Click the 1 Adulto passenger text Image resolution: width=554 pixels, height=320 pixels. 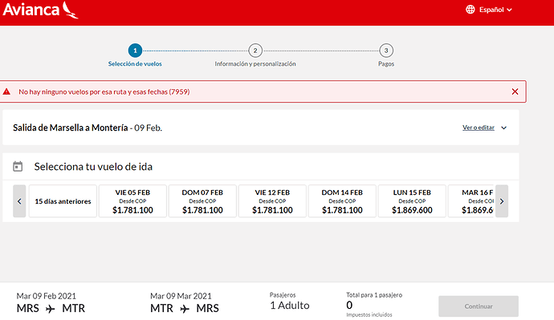(x=290, y=306)
